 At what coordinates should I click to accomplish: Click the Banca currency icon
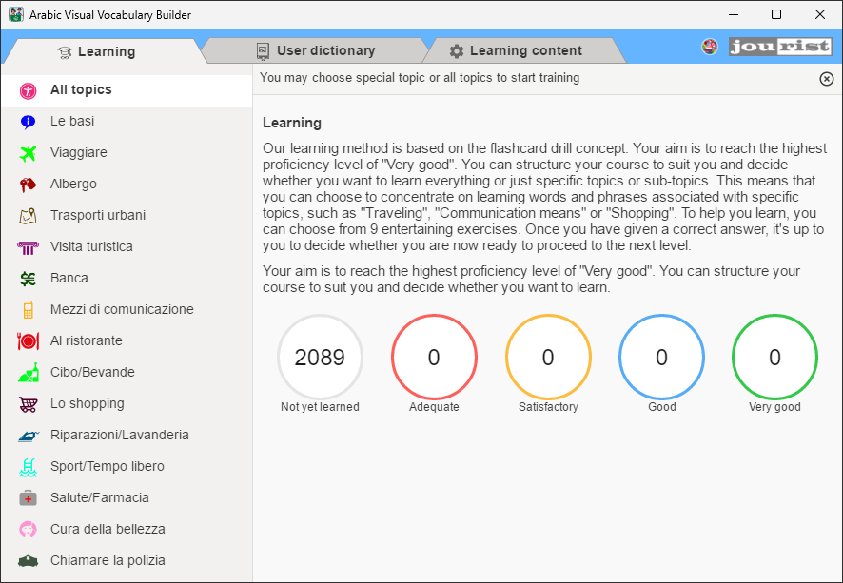[28, 279]
